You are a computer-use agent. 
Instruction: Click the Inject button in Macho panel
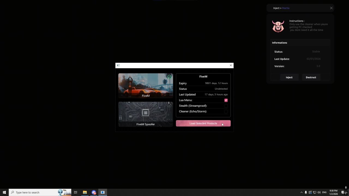[289, 77]
